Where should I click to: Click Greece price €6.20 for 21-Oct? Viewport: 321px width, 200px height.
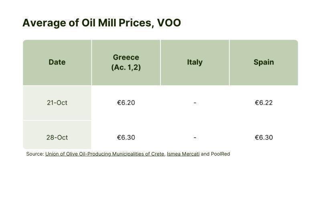click(126, 103)
